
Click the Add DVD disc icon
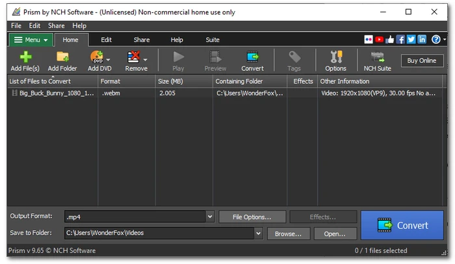click(x=97, y=56)
